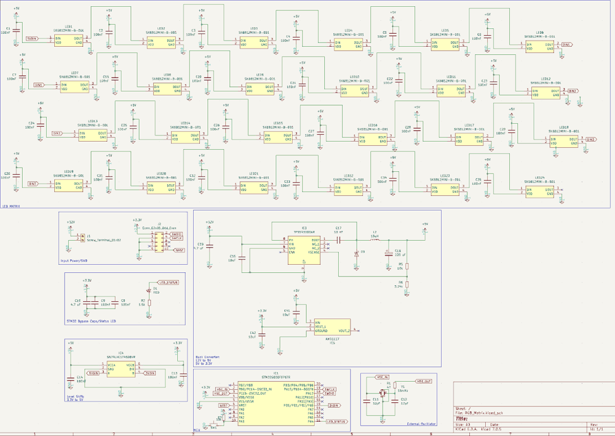The width and height of the screenshot is (615, 436).
Task: Click resistor R6 3.24k
Action: click(407, 285)
